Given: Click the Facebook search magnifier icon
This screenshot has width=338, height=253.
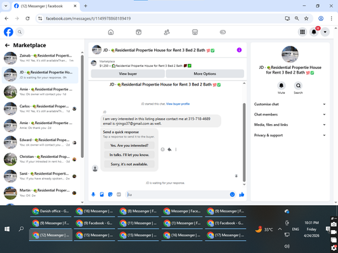Looking at the screenshot, I should pos(20,32).
